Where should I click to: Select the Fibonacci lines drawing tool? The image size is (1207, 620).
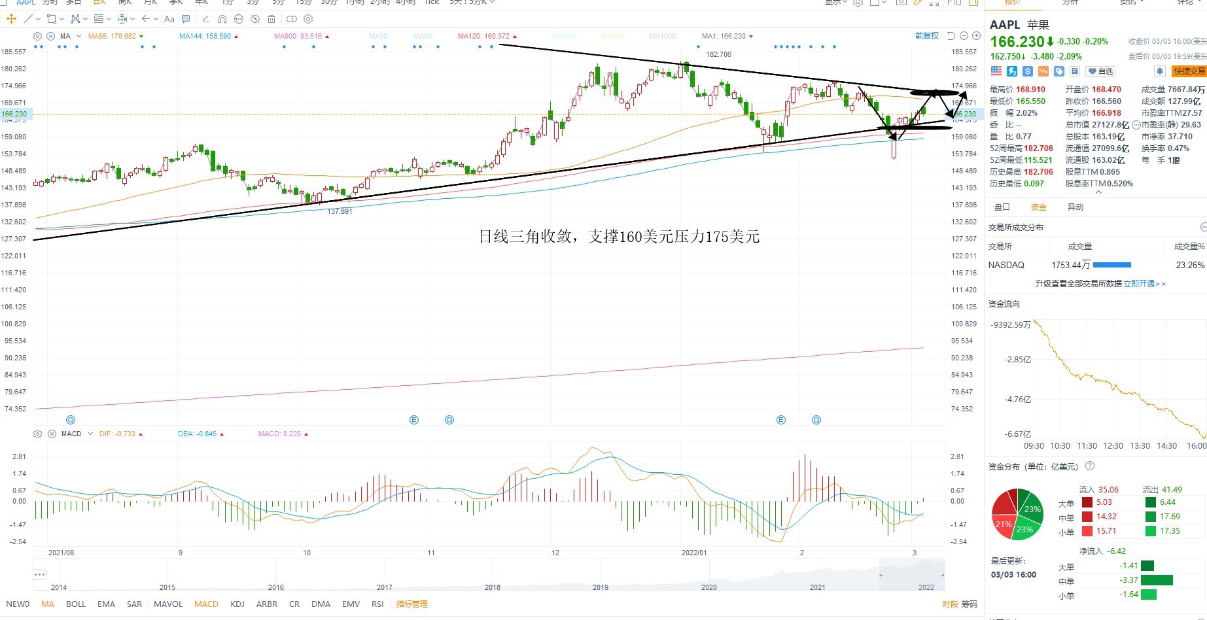[x=99, y=19]
